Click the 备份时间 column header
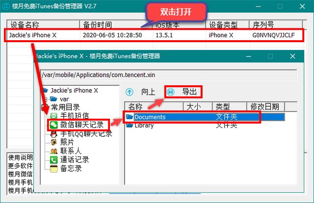The height and width of the screenshot is (203, 314). [x=116, y=25]
